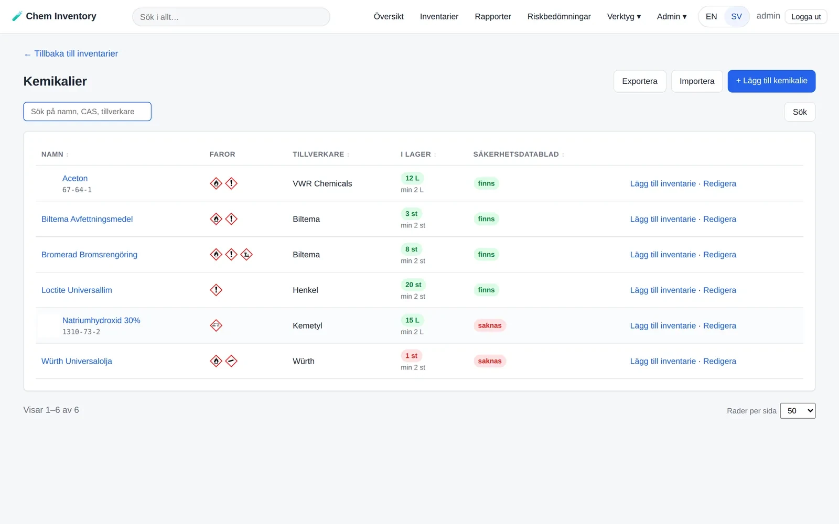Click the Chem Inventory test tube logo
The height and width of the screenshot is (524, 839).
pyautogui.click(x=17, y=16)
